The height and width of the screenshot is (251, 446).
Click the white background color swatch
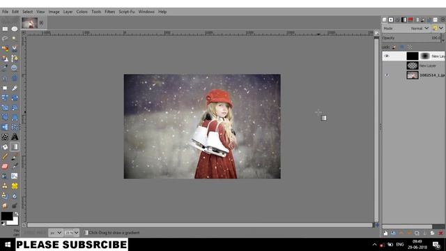coord(15,222)
